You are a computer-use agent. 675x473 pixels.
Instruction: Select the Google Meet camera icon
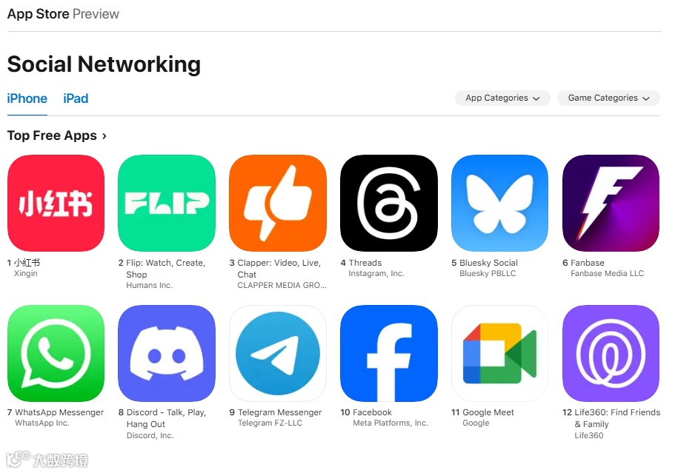pos(500,354)
